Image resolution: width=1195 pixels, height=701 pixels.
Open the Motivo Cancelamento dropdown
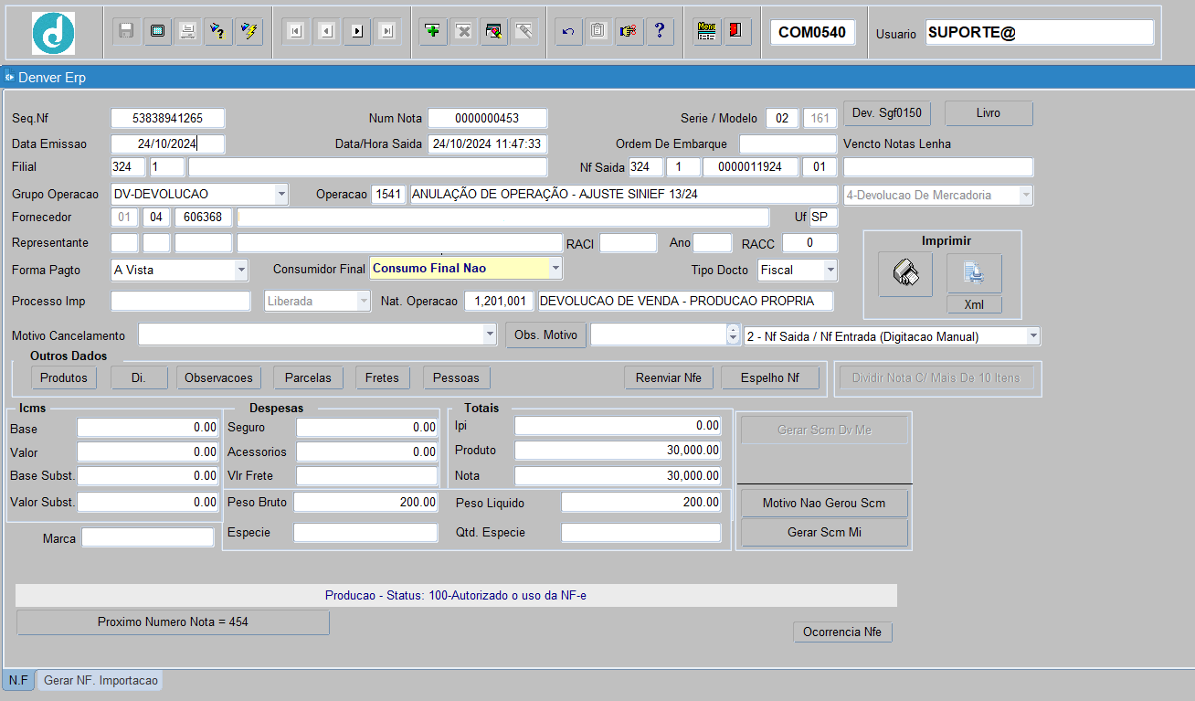tap(490, 335)
